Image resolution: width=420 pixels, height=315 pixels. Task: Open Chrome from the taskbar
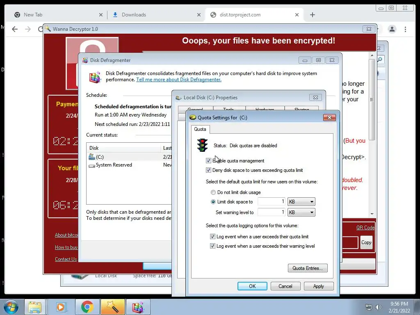point(87,307)
